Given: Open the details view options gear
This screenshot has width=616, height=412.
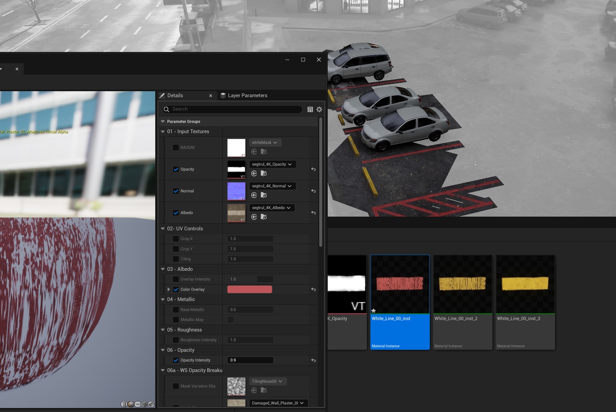Looking at the screenshot, I should 319,109.
